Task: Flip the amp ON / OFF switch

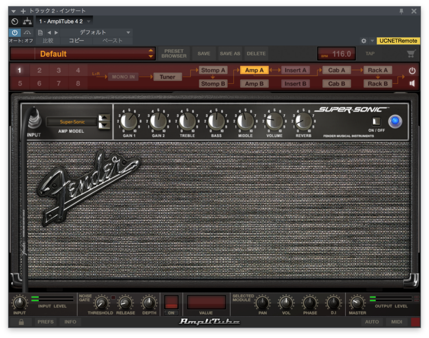Action: click(x=376, y=122)
